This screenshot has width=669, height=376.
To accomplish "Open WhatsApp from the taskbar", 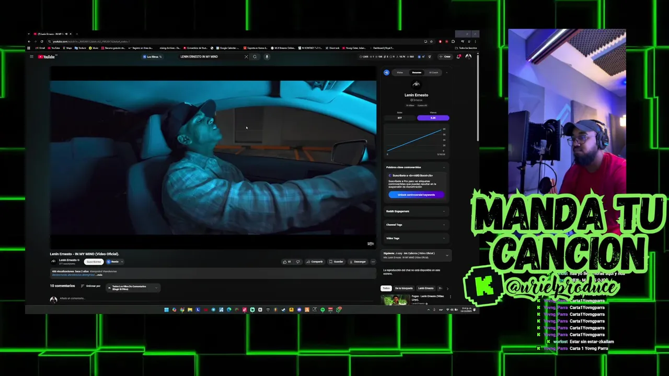I will point(339,310).
